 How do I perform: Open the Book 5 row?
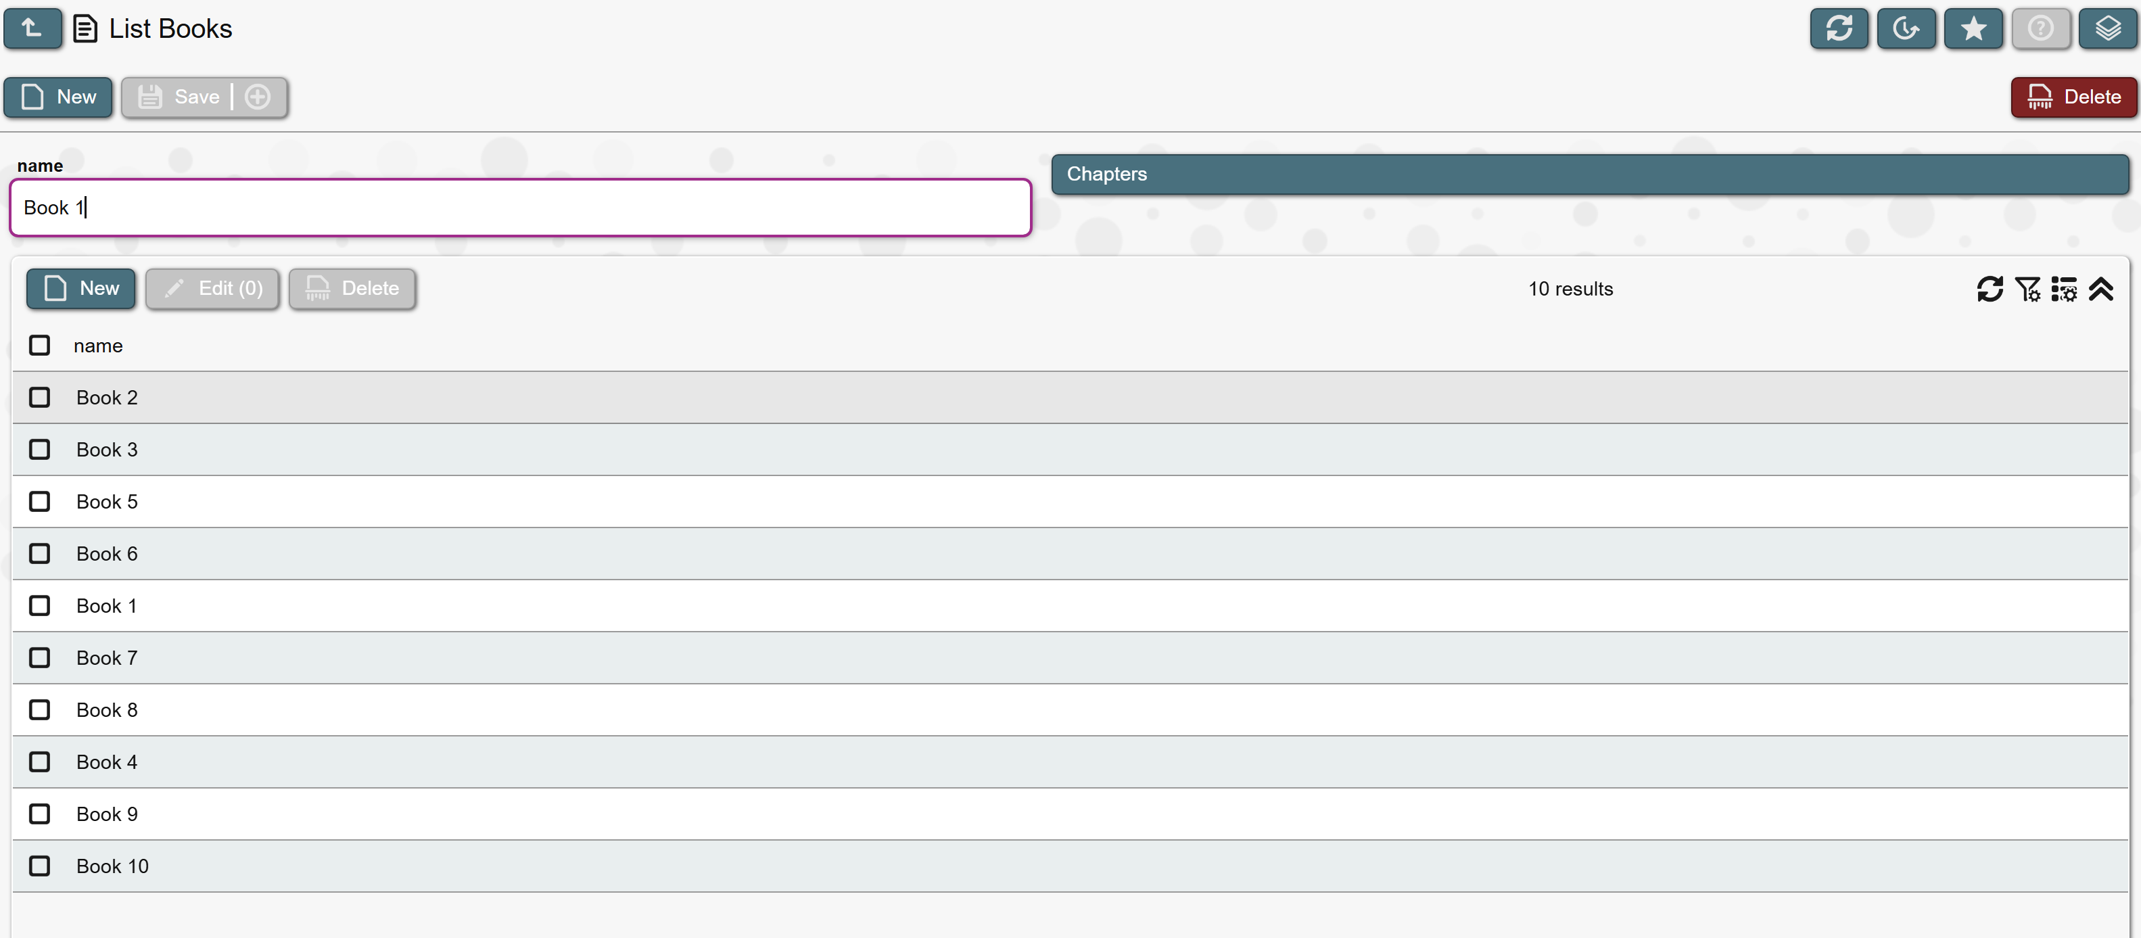[108, 502]
